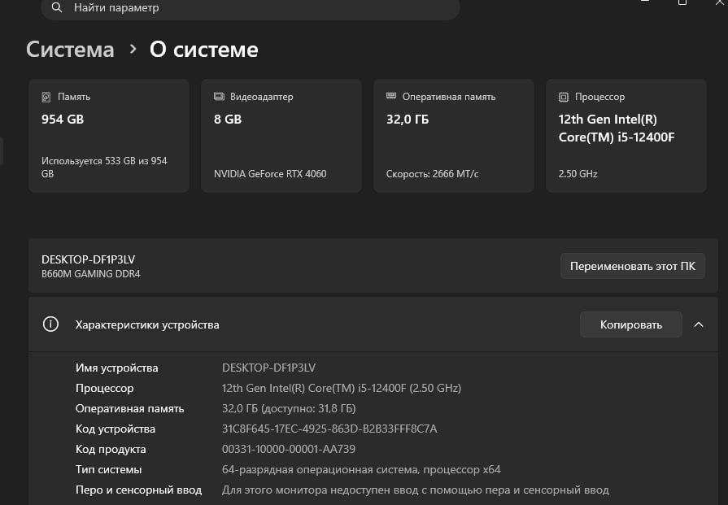
Task: Select '32,0 ГБ' in Оперативная память card
Action: pos(408,120)
